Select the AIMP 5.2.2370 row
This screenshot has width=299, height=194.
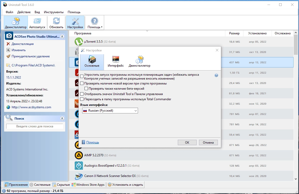pyautogui.click(x=181, y=155)
